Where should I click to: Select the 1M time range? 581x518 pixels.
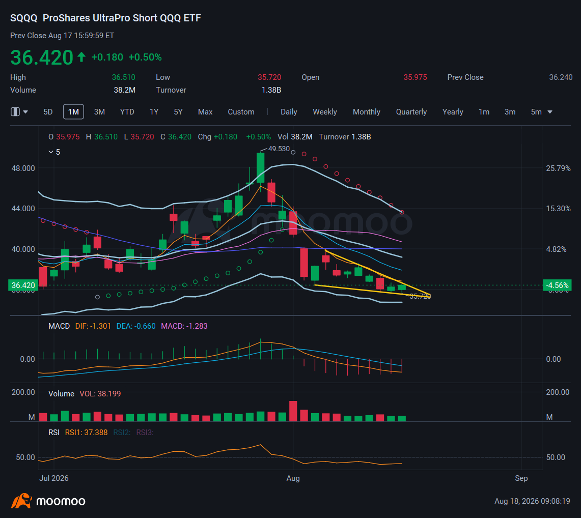(73, 112)
